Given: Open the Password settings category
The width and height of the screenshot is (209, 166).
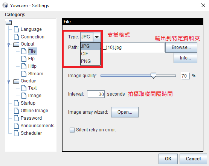Looking at the screenshot, I should (31, 118).
